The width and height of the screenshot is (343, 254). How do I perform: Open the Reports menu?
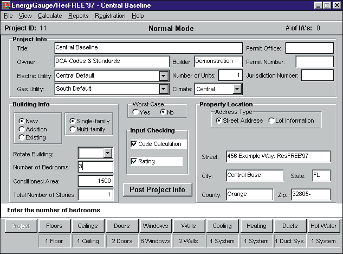pyautogui.click(x=79, y=16)
